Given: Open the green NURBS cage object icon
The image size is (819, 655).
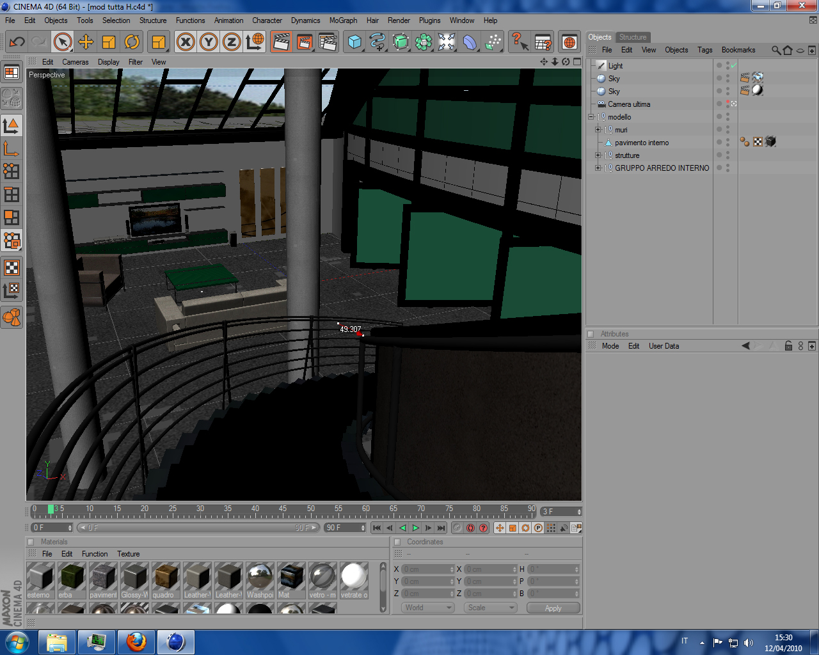Looking at the screenshot, I should coord(401,42).
